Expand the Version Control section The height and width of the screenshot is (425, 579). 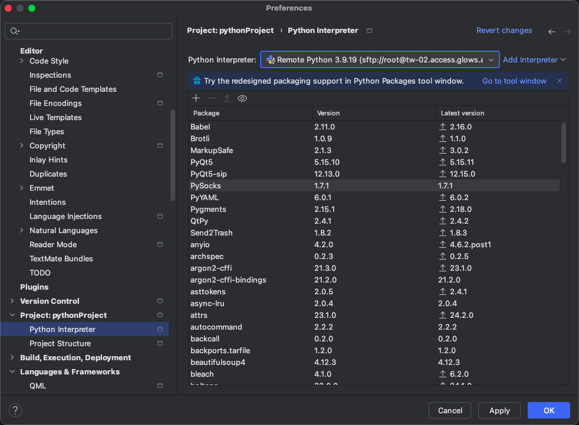pyautogui.click(x=12, y=301)
